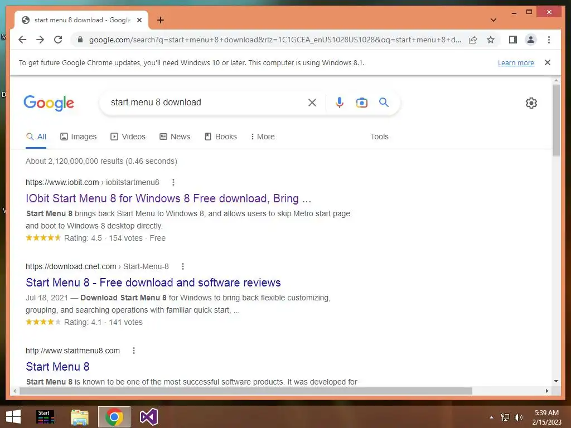Click the Google logo

(49, 103)
